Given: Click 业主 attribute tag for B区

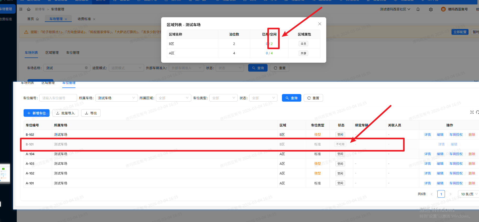Looking at the screenshot, I should pyautogui.click(x=303, y=44).
